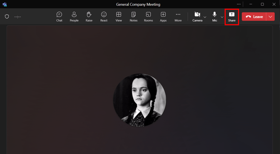Turn on the Camera

pyautogui.click(x=197, y=17)
